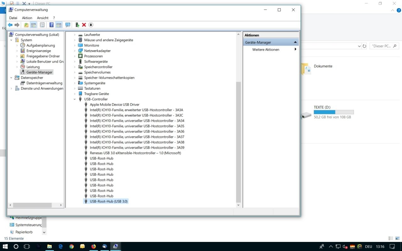Screen dimensions: 402x251
Task: Click the Tastaturen keyboard icon
Action: 80,88
